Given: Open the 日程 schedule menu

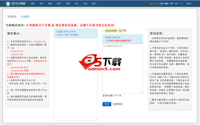Looking at the screenshot, I should pyautogui.click(x=68, y=4).
